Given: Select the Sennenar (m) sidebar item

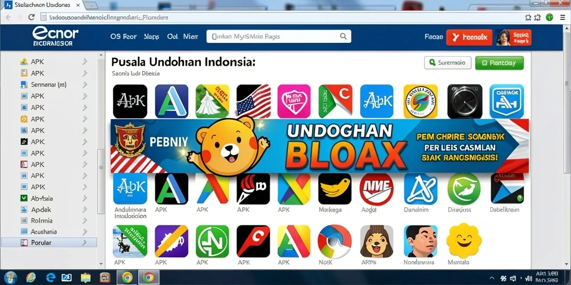Looking at the screenshot, I should pos(49,85).
